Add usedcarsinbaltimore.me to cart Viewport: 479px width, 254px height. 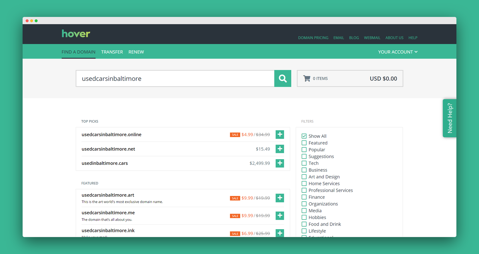[x=280, y=216]
